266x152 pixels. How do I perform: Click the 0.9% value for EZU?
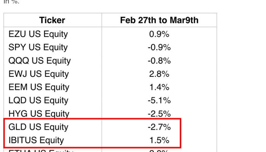(x=159, y=34)
